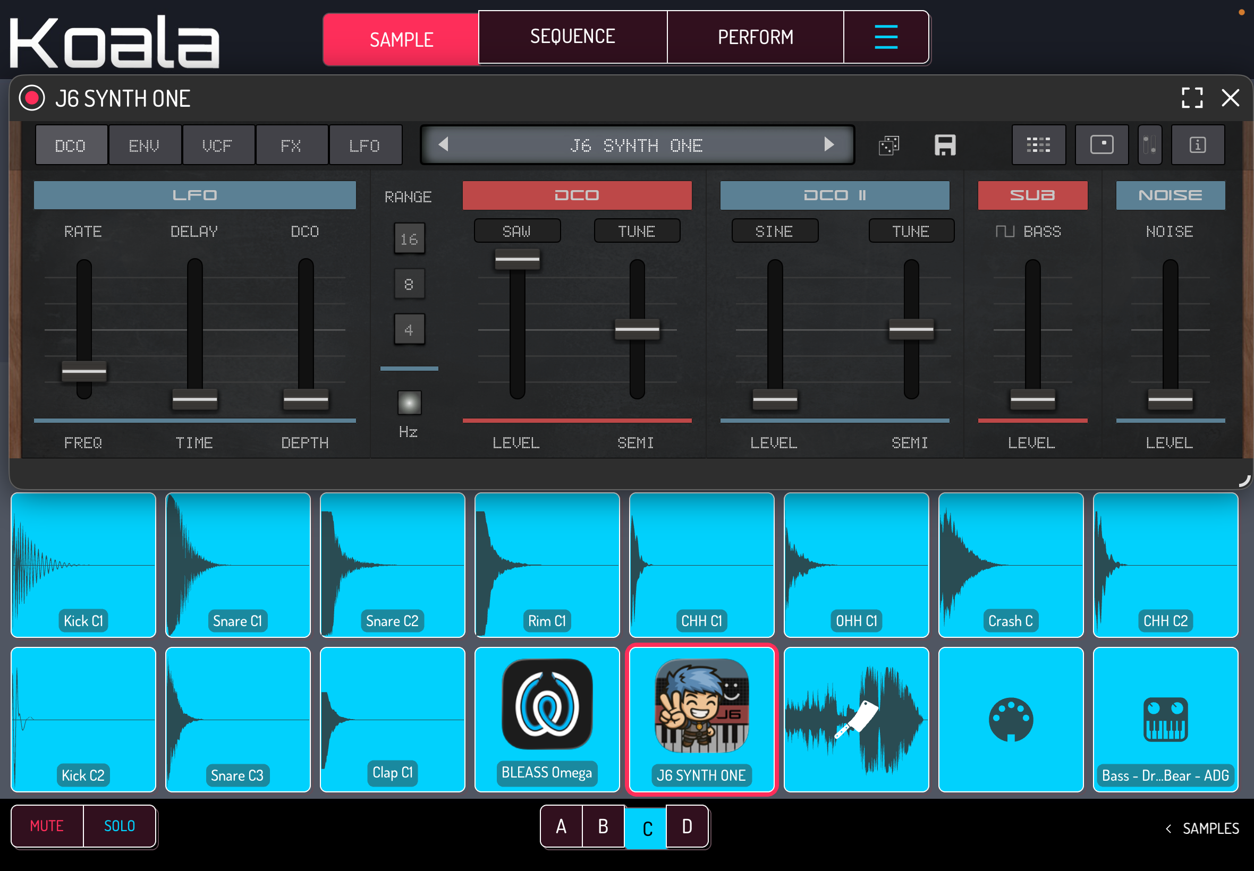This screenshot has width=1254, height=871.
Task: Open the DCO II SINE waveform selector
Action: [775, 231]
